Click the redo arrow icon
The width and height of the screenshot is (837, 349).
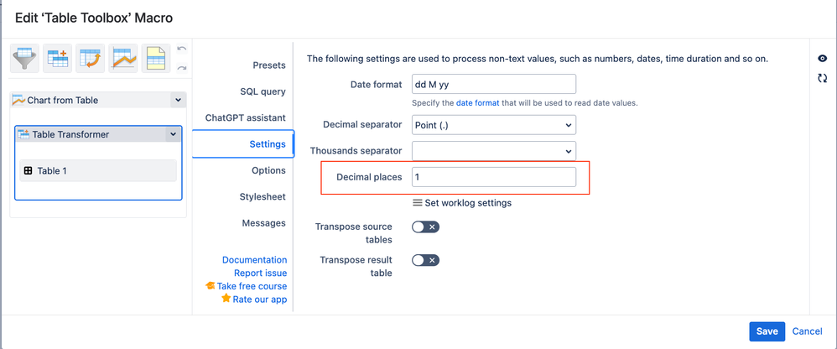pyautogui.click(x=181, y=68)
